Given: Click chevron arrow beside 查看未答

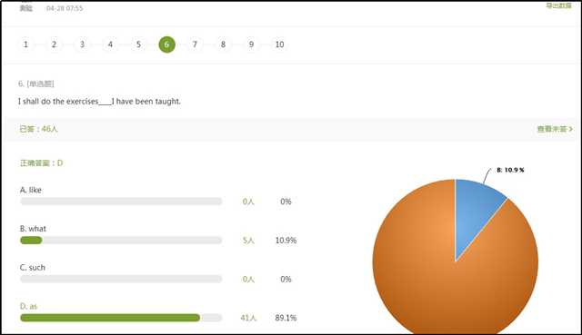Looking at the screenshot, I should (571, 129).
